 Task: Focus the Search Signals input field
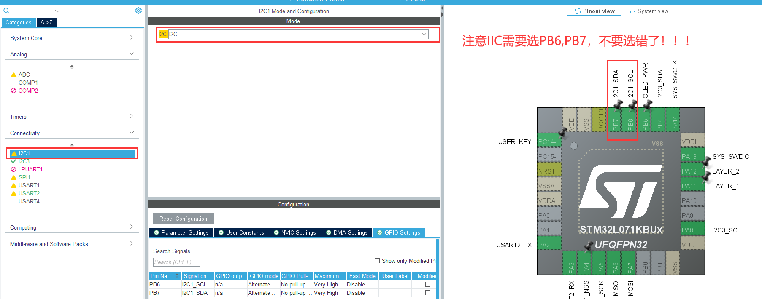(x=177, y=262)
